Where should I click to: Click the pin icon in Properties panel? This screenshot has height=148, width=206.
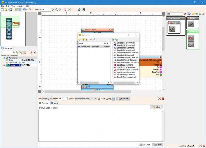[31, 52]
